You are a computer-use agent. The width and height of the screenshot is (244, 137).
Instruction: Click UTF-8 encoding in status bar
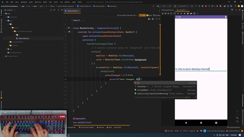185,131
